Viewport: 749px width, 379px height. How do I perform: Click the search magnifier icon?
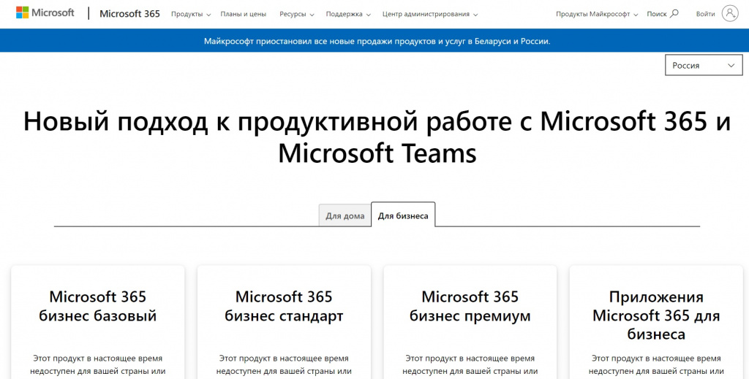[674, 14]
